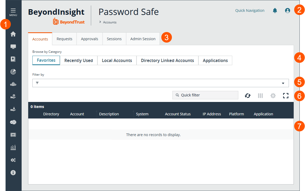Open Quick Navigation
Viewport: 305px width, 191px height.
pos(250,11)
